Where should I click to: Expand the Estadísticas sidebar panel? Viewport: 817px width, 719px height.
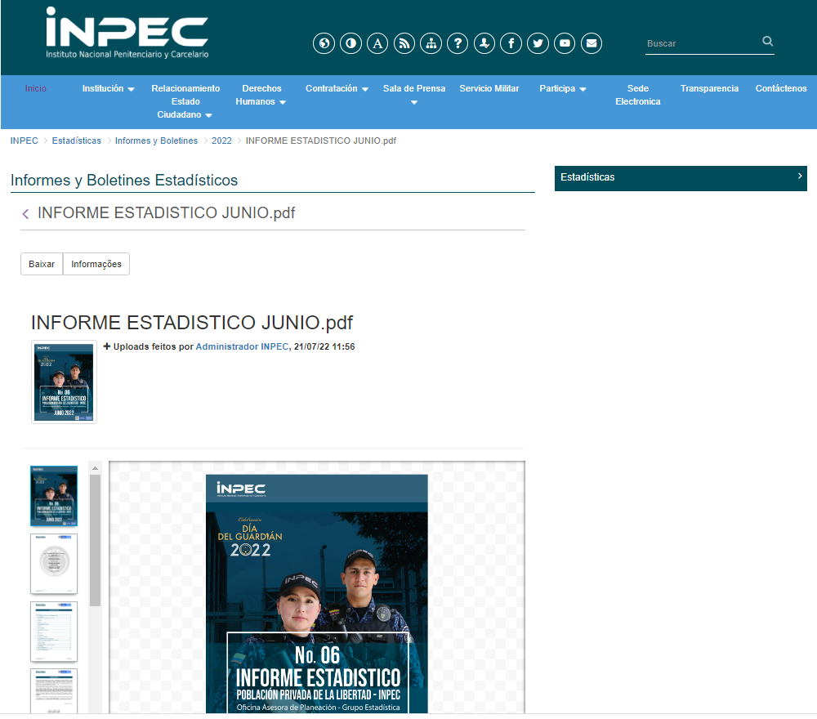click(x=681, y=177)
